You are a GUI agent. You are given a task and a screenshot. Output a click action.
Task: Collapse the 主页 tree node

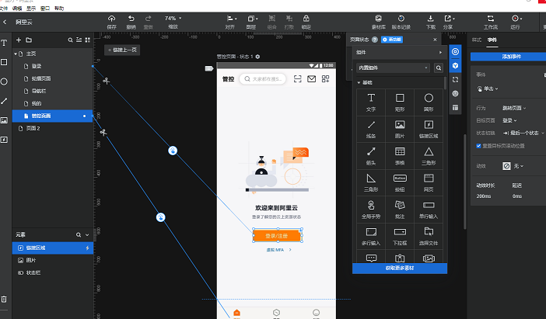pyautogui.click(x=16, y=54)
